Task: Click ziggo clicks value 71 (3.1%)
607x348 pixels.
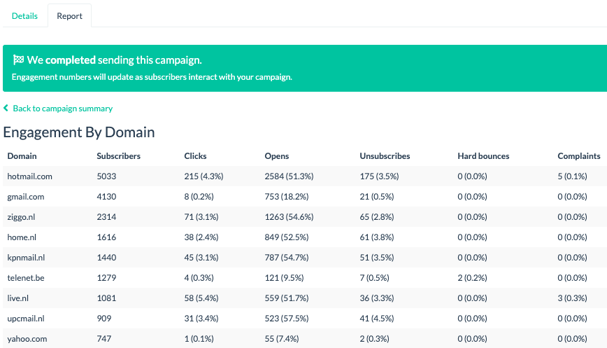Action: tap(201, 217)
